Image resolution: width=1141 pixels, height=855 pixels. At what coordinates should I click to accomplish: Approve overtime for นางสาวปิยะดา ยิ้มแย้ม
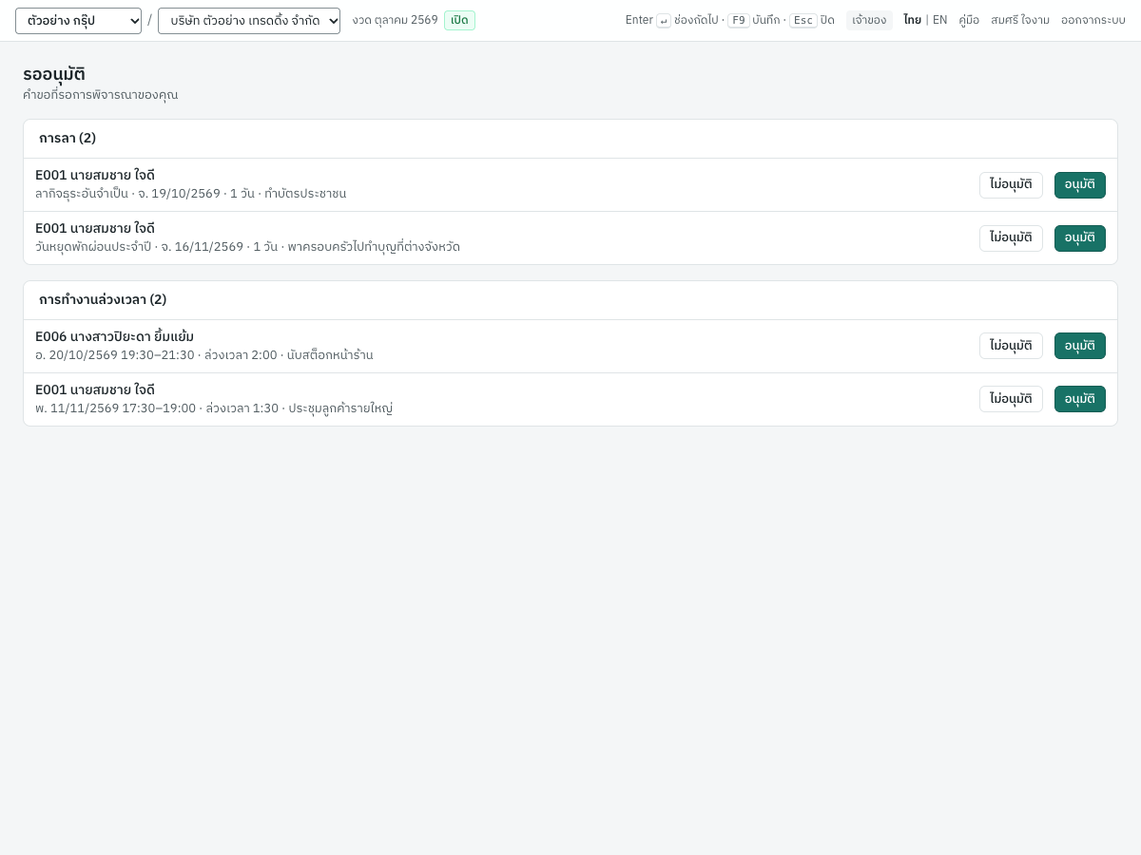click(x=1079, y=346)
